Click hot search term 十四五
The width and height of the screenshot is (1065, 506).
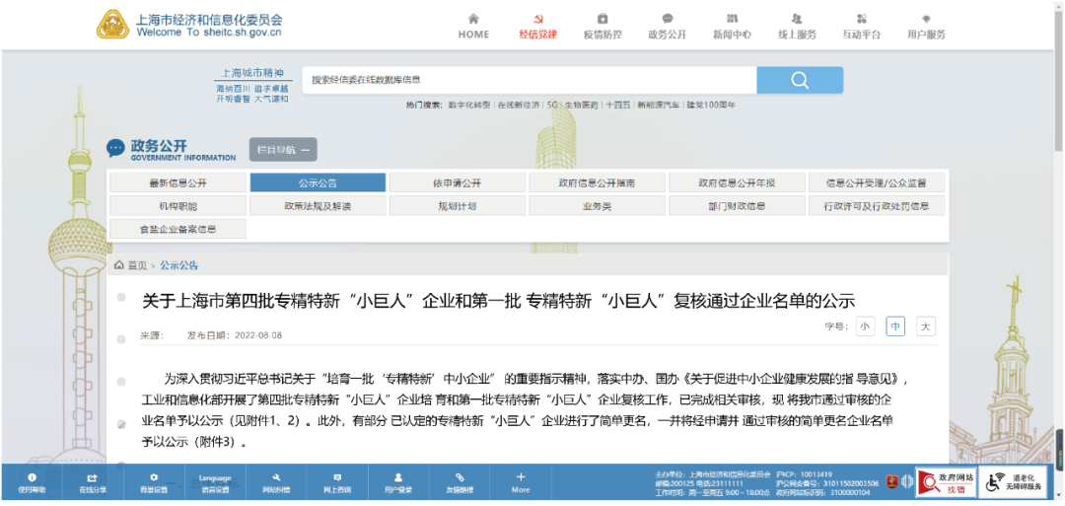click(618, 106)
